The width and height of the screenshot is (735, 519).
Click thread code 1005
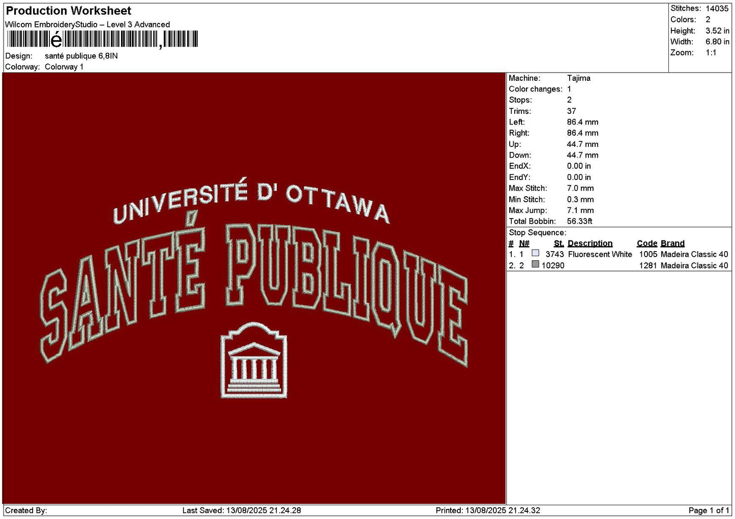point(649,255)
